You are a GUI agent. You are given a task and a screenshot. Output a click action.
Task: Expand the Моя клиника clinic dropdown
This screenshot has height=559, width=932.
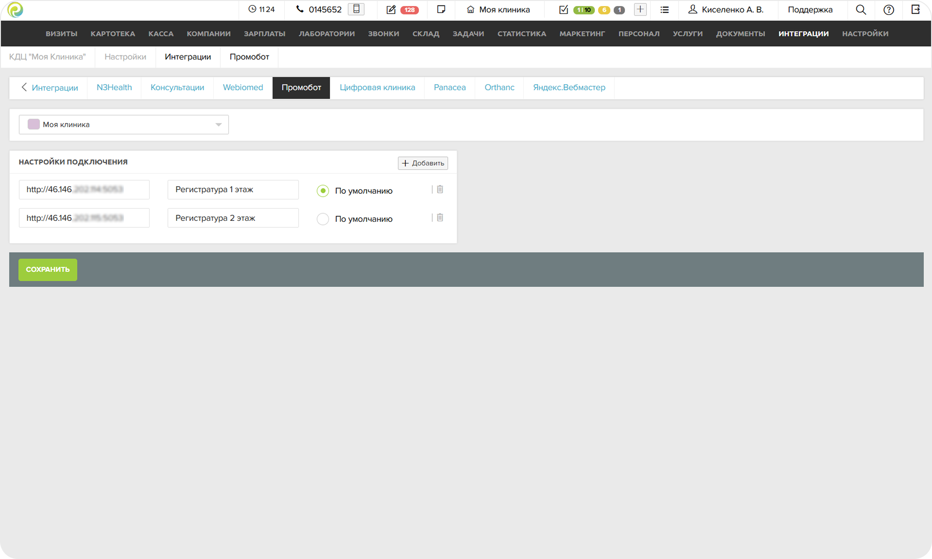(x=218, y=124)
